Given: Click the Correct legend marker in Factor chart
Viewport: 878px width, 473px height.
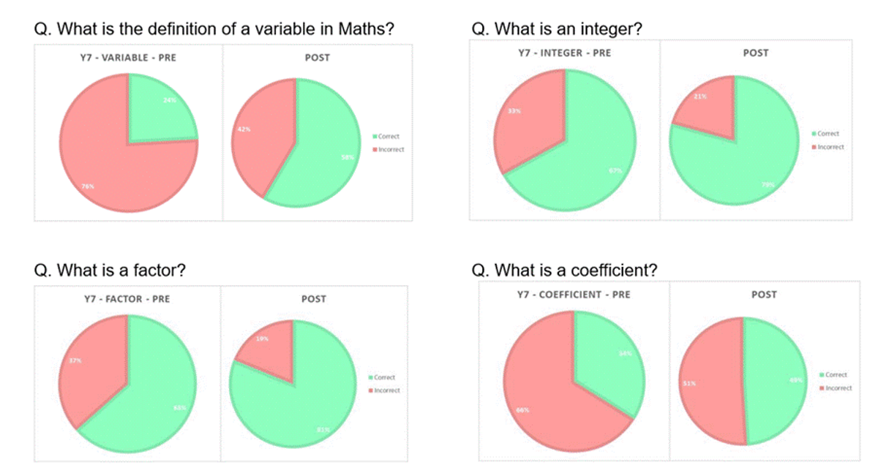Looking at the screenshot, I should coord(371,378).
